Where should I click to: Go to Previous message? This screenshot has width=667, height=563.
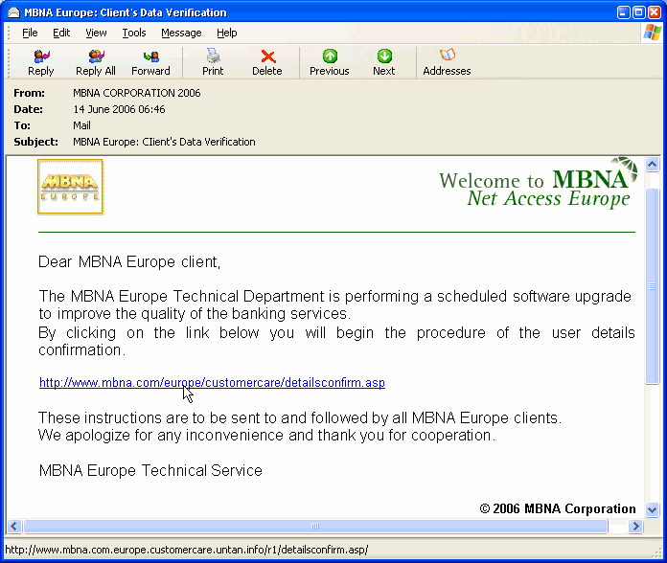[330, 57]
